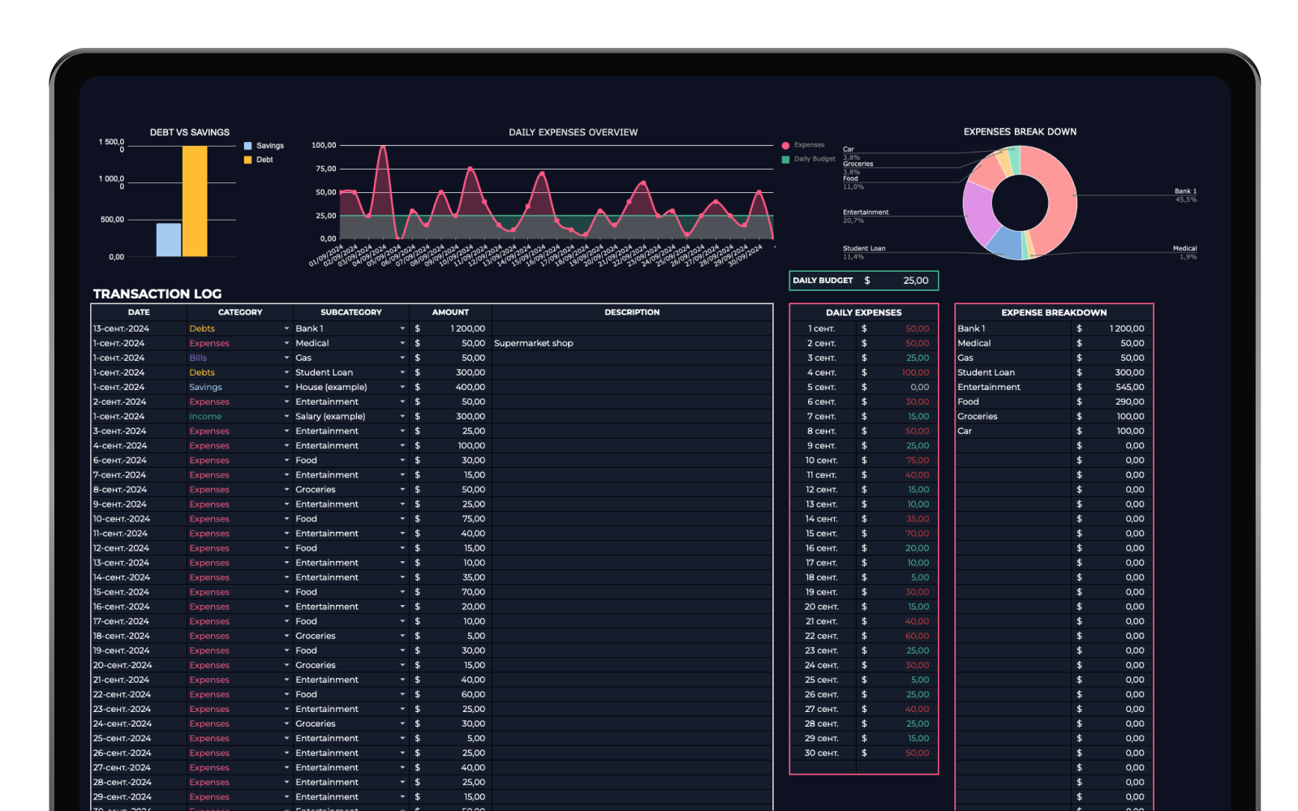Select the '22 сент.' 60,00 daily expense value
Image resolution: width=1298 pixels, height=811 pixels.
(918, 636)
